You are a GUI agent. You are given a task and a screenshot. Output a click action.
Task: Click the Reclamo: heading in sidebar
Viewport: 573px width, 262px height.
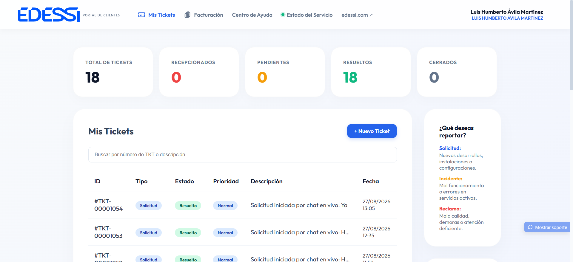(x=450, y=209)
